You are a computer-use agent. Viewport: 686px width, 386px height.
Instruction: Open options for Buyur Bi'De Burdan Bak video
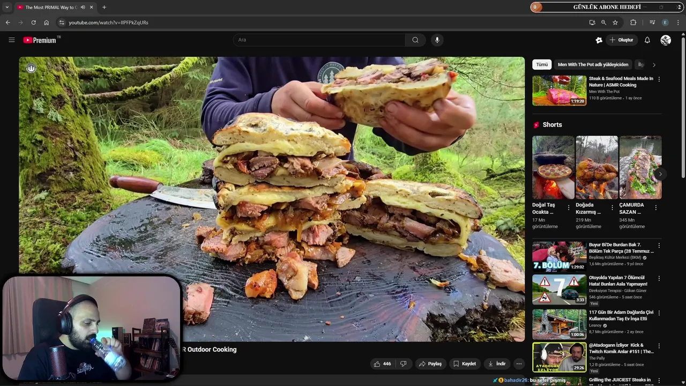(x=659, y=246)
